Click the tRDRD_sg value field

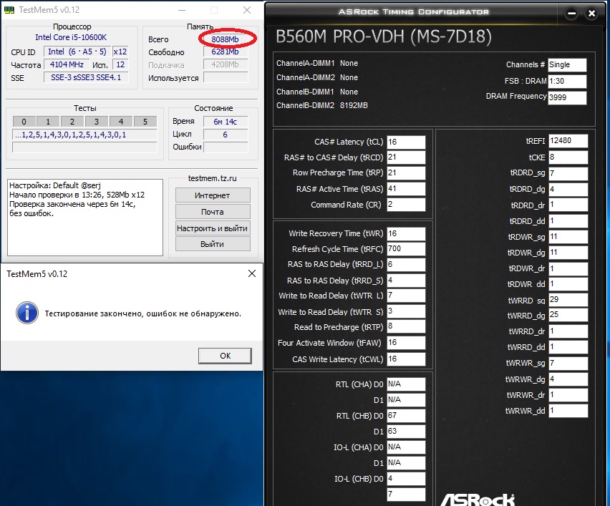point(568,173)
